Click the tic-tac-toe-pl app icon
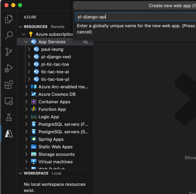The height and width of the screenshot is (194, 196). click(x=36, y=79)
